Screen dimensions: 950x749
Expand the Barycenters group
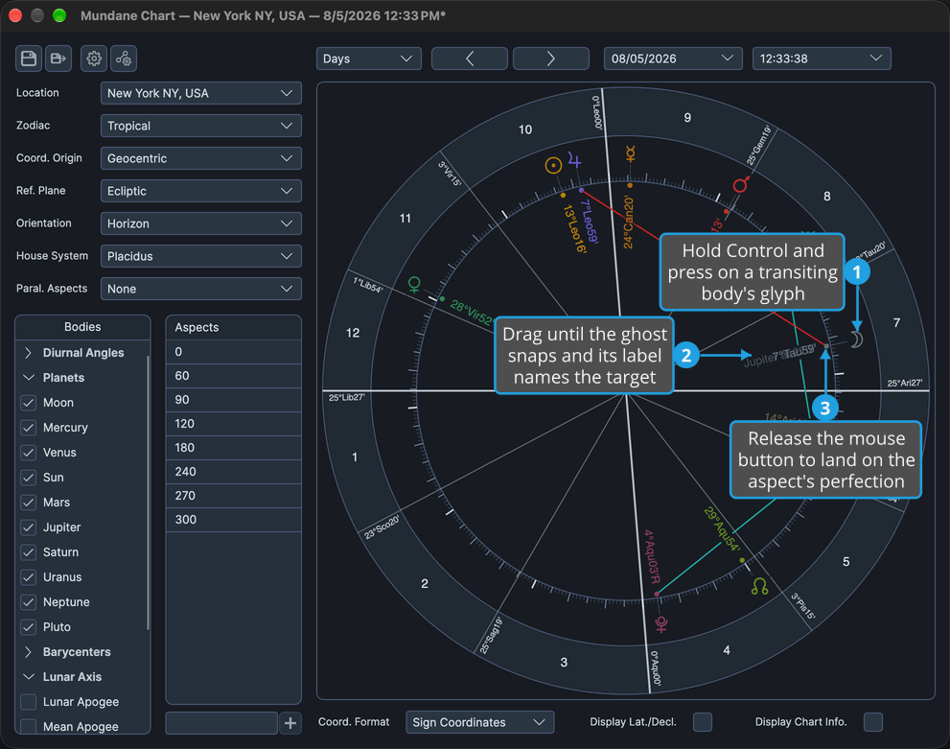29,652
